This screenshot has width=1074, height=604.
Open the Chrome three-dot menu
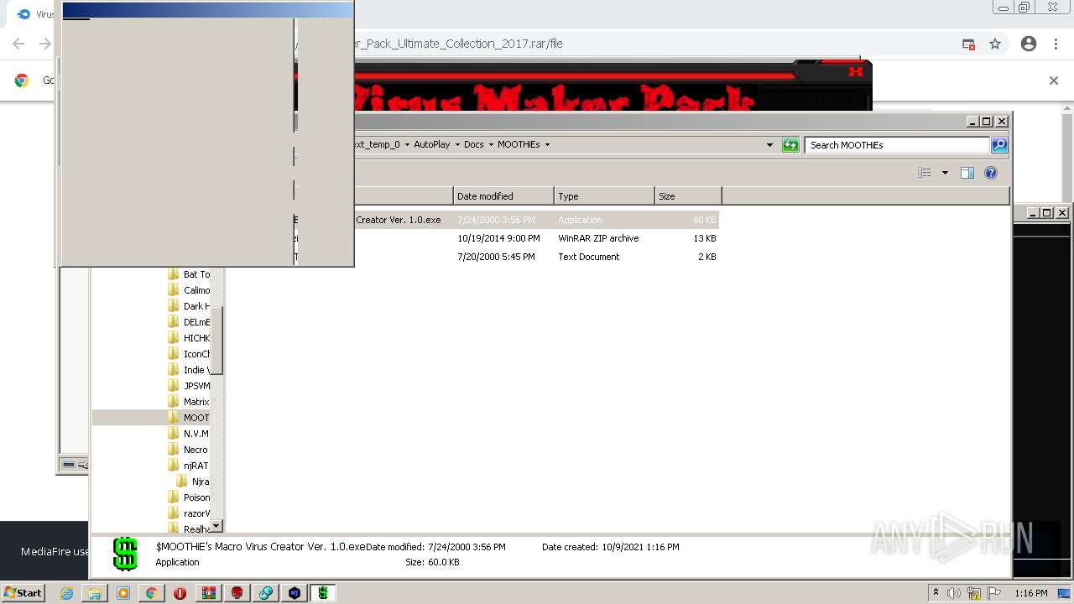1056,44
